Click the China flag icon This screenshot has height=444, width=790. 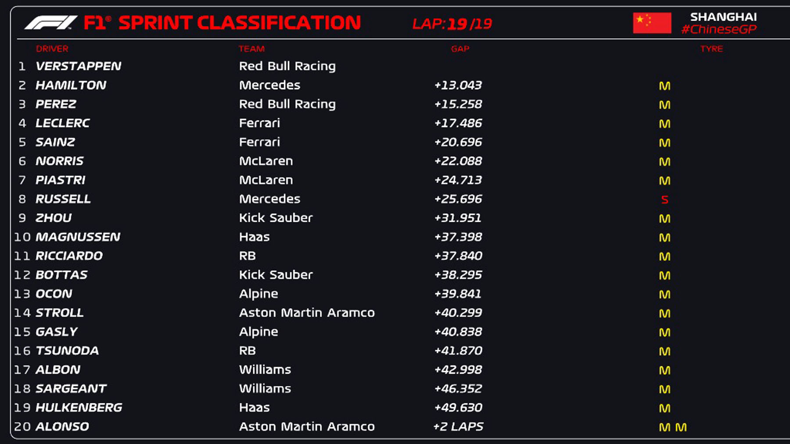pyautogui.click(x=652, y=23)
